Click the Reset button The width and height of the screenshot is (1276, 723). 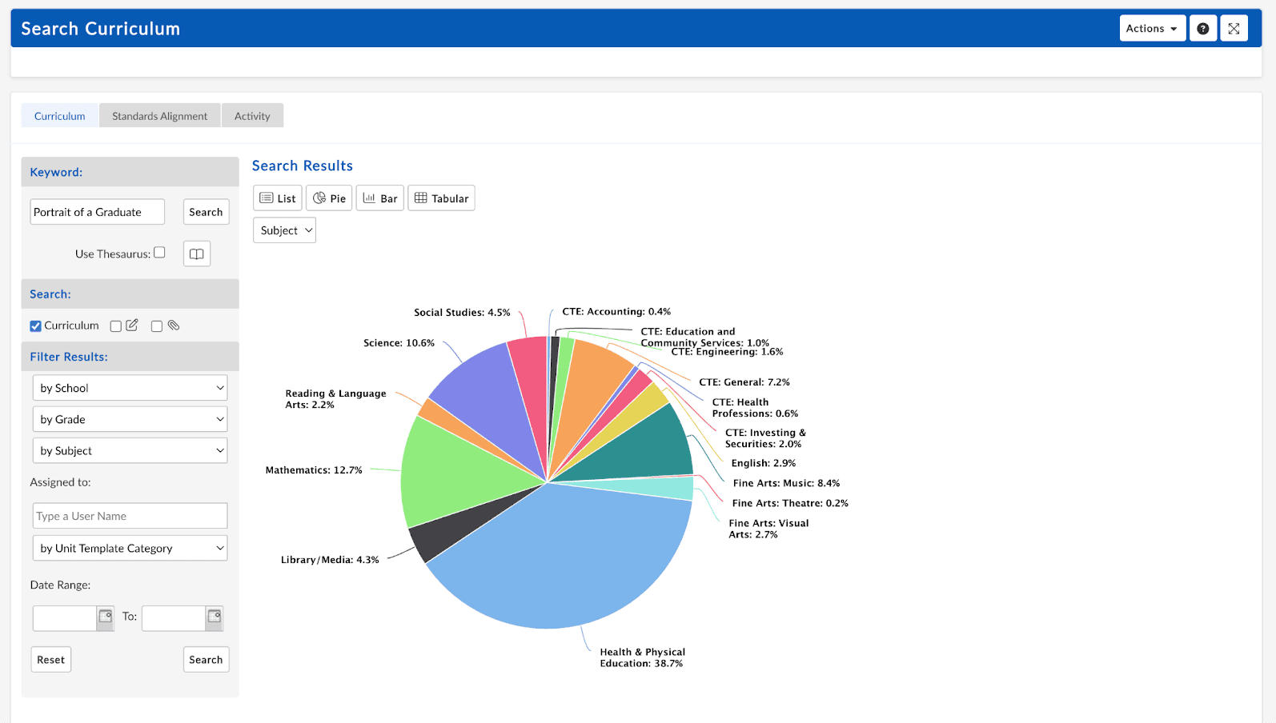pos(50,660)
